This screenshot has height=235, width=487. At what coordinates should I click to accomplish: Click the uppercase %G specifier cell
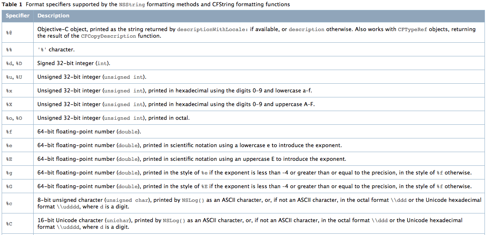point(18,186)
